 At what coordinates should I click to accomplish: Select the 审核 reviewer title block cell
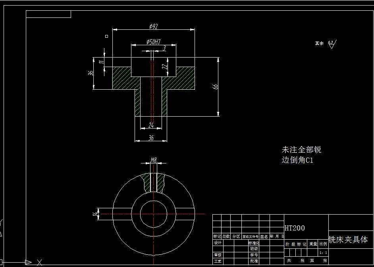point(217,255)
